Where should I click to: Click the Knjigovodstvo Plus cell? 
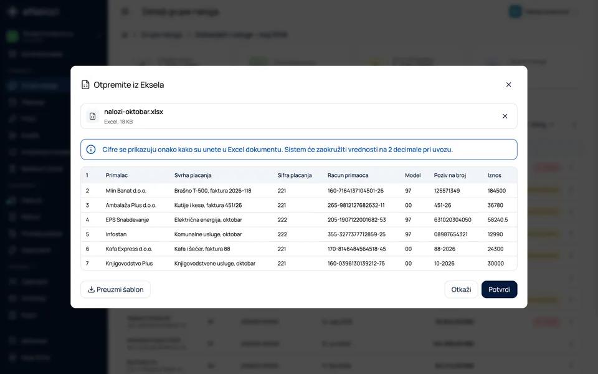[129, 263]
